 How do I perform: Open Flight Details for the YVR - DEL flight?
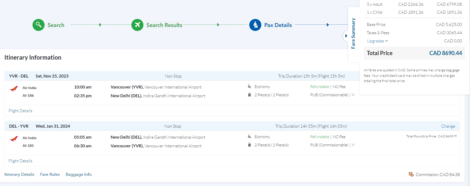tap(21, 111)
